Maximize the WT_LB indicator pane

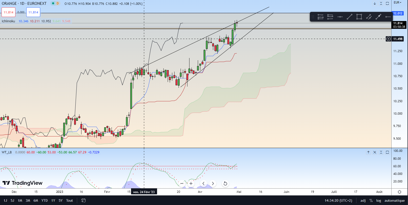387,152
